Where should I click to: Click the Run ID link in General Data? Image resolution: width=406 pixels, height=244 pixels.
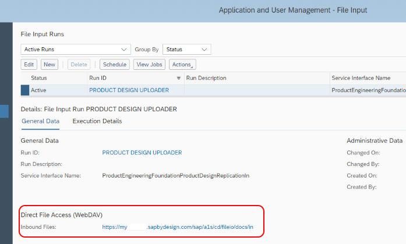coord(142,153)
